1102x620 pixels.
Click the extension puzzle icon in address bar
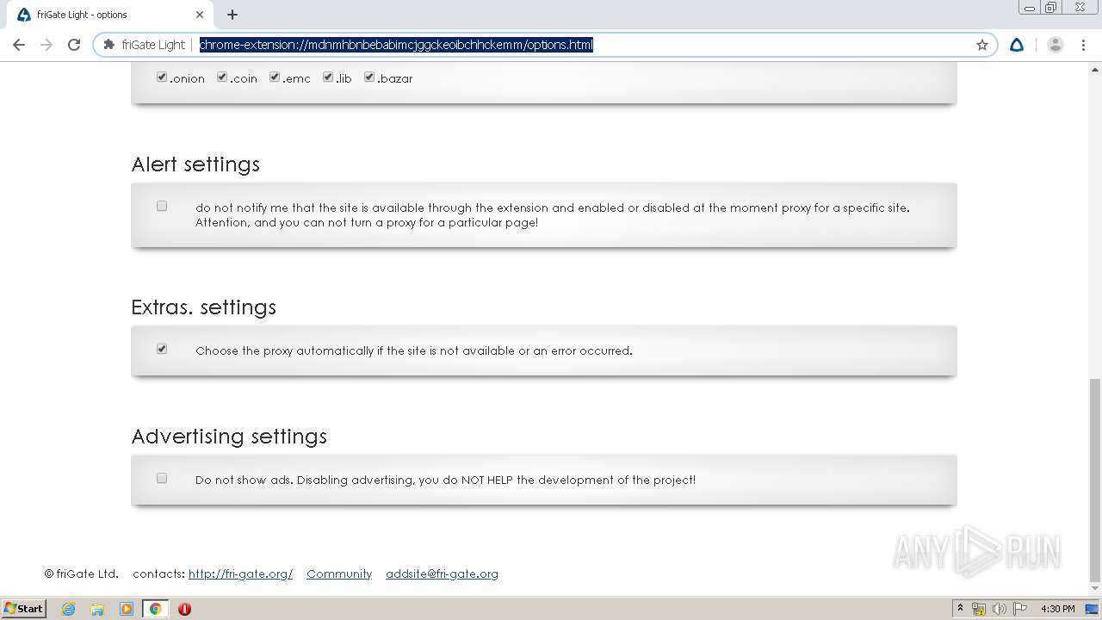click(108, 45)
